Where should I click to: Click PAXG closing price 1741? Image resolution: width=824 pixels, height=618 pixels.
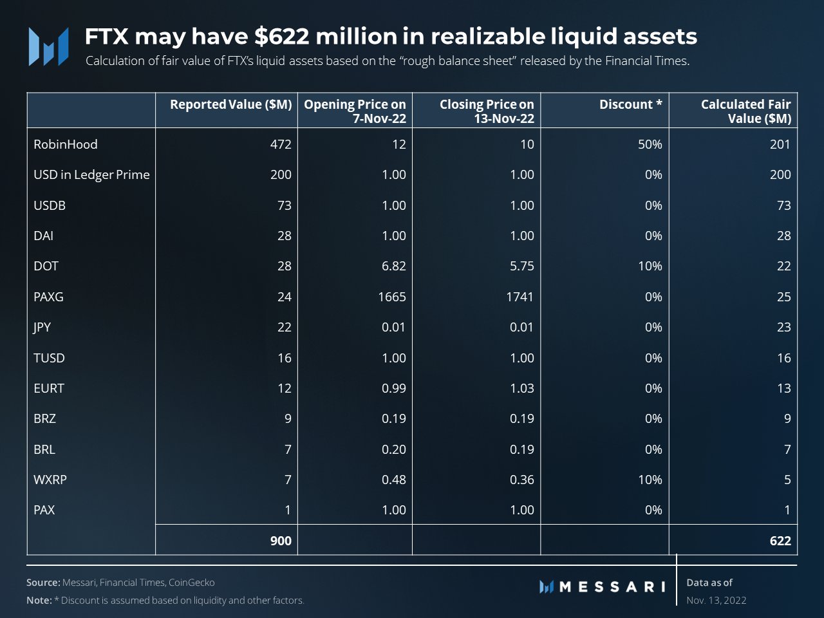(x=520, y=297)
